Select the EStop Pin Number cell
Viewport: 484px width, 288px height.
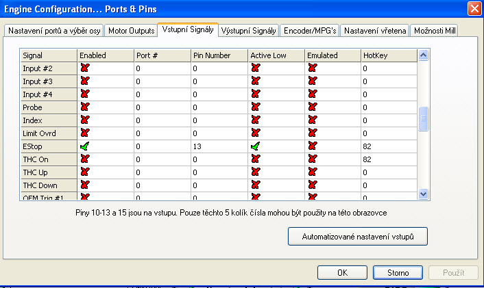point(218,146)
